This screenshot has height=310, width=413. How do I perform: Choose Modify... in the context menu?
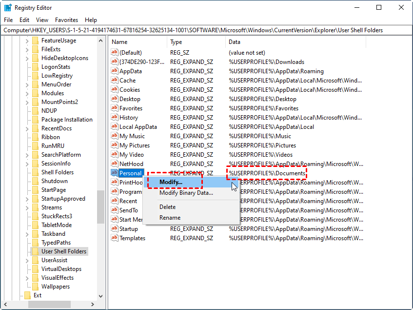(x=191, y=182)
